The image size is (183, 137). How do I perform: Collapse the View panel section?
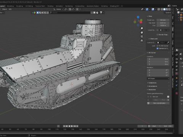pyautogui.click(x=149, y=16)
